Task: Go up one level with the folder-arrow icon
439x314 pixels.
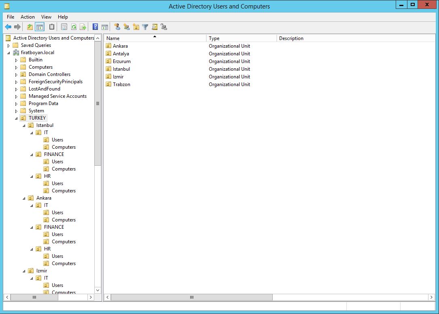Action: point(30,27)
